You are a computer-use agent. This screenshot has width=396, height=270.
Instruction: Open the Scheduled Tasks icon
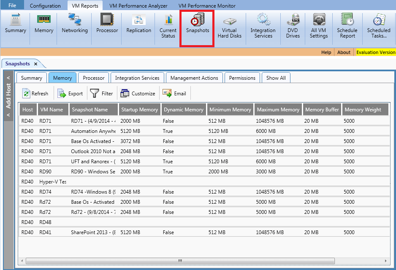379,26
